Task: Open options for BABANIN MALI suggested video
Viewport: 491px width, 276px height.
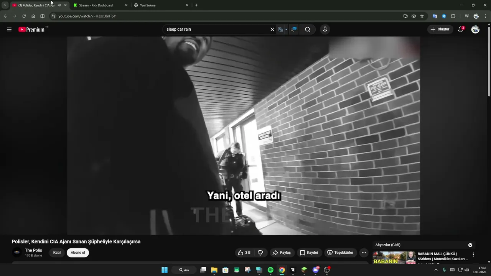Action: pyautogui.click(x=473, y=255)
